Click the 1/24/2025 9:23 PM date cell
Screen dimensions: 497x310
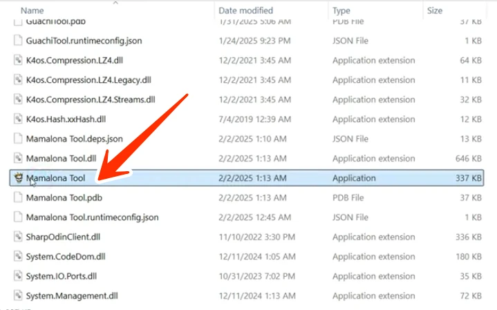[254, 41]
